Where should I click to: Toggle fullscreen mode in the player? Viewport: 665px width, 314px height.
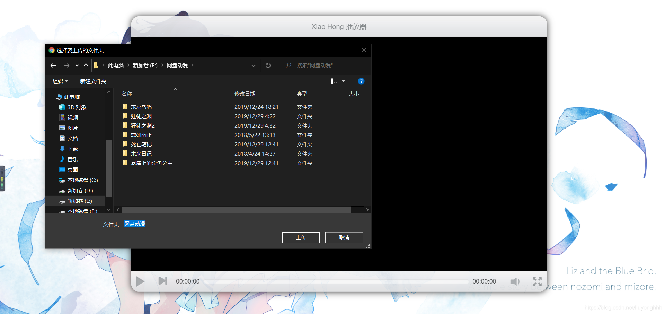(537, 281)
